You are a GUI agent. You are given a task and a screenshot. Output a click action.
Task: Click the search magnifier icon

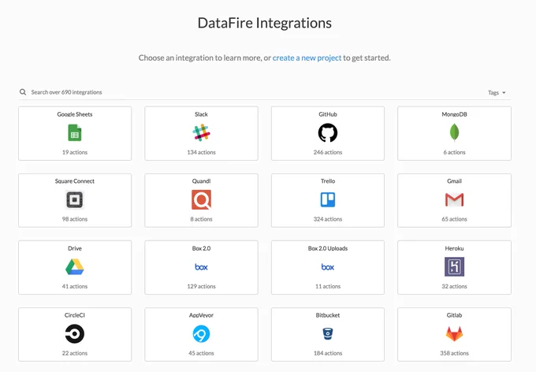(x=23, y=92)
